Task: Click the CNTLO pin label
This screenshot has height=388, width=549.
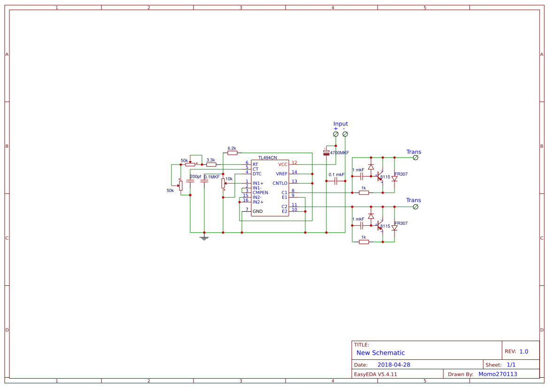Action: point(280,183)
